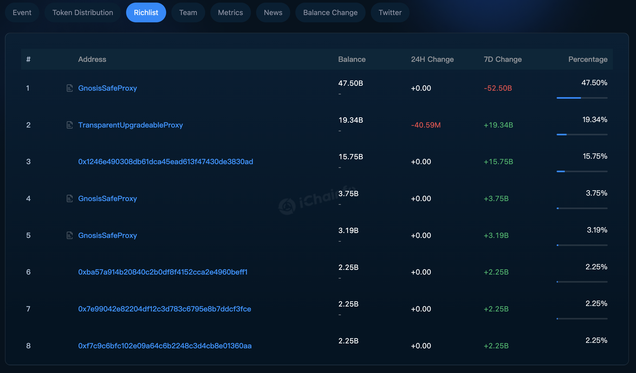Click the 19.34% percentage progress bar
The height and width of the screenshot is (373, 636).
pyautogui.click(x=582, y=135)
